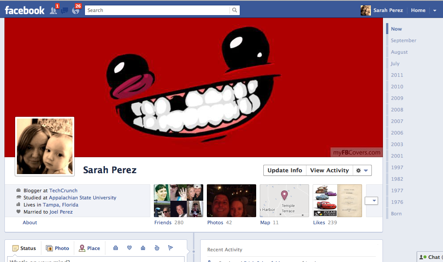Open the Likes thumbnail with Pixar Cars
This screenshot has width=443, height=262.
tap(337, 201)
